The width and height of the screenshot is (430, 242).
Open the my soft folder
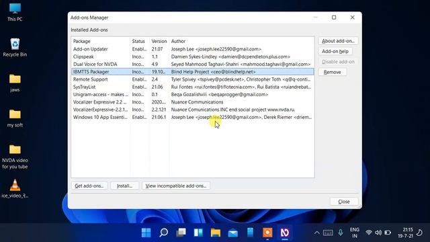(x=15, y=118)
